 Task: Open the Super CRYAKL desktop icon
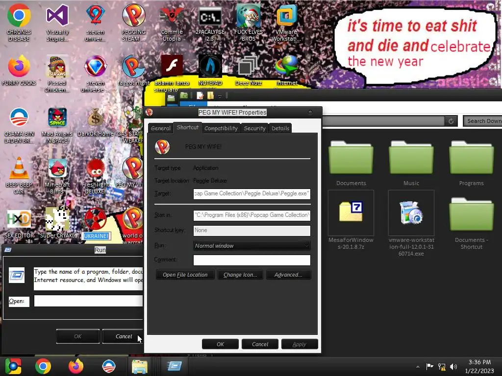57,224
